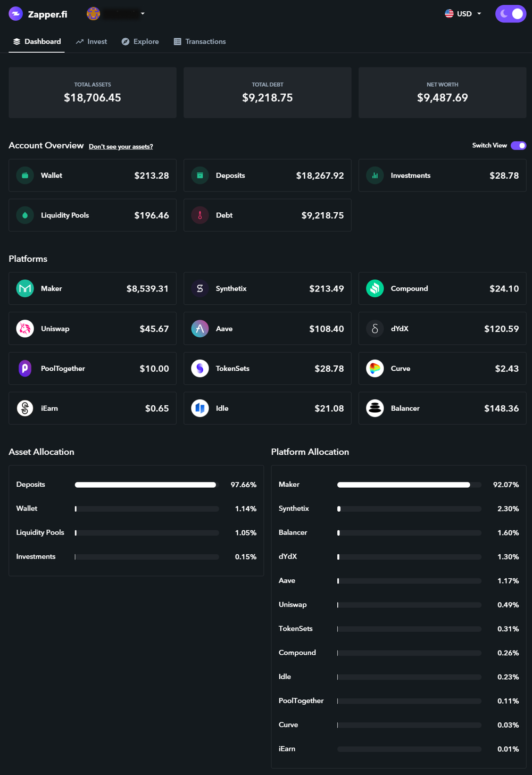Click the US flag currency icon
The height and width of the screenshot is (775, 532).
449,14
